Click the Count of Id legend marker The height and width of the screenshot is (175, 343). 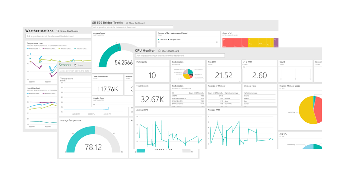coord(159,40)
